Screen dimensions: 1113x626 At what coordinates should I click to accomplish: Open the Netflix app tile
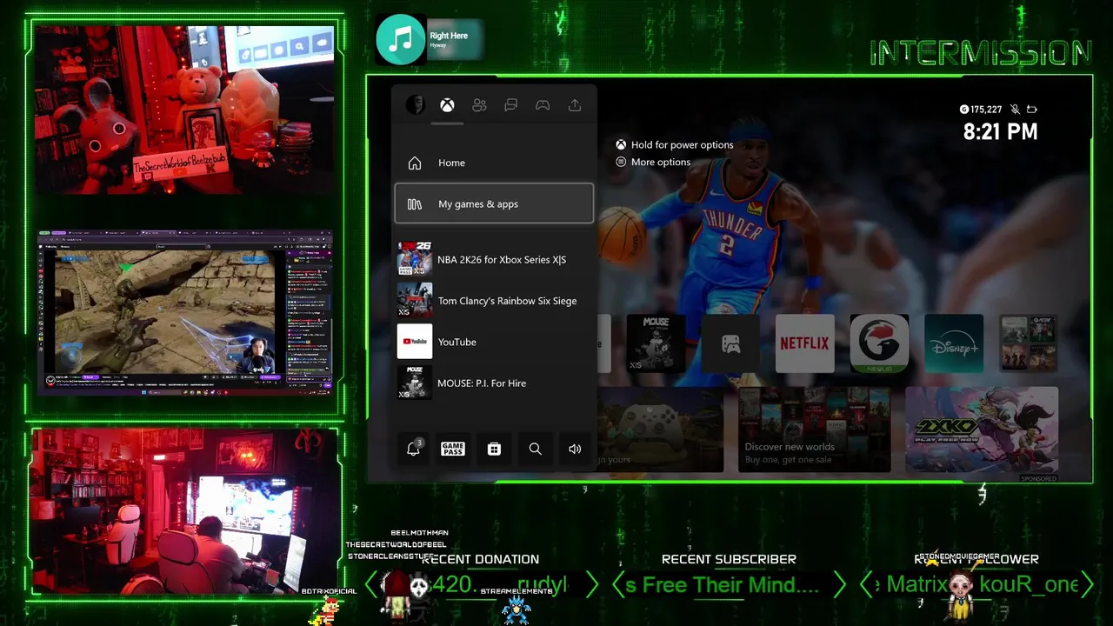(x=804, y=343)
